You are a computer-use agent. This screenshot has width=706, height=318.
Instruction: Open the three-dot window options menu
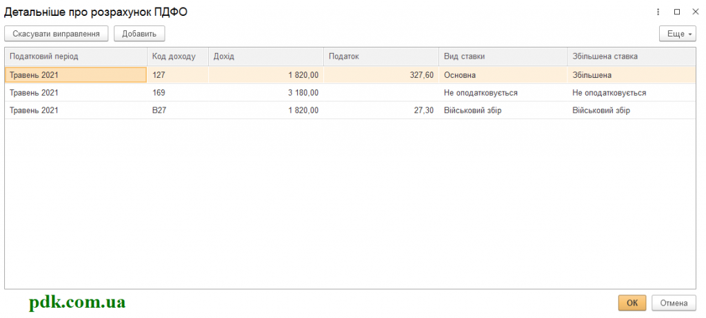point(658,12)
